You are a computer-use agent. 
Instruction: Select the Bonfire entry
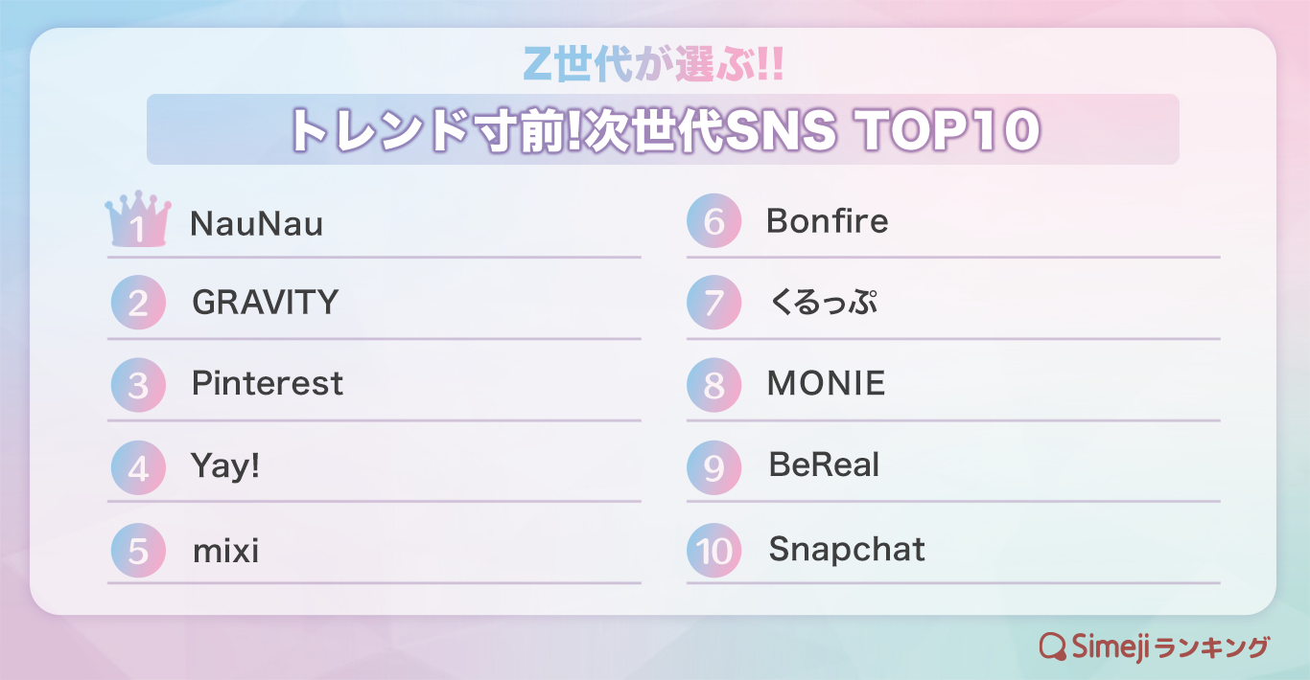pyautogui.click(x=828, y=221)
